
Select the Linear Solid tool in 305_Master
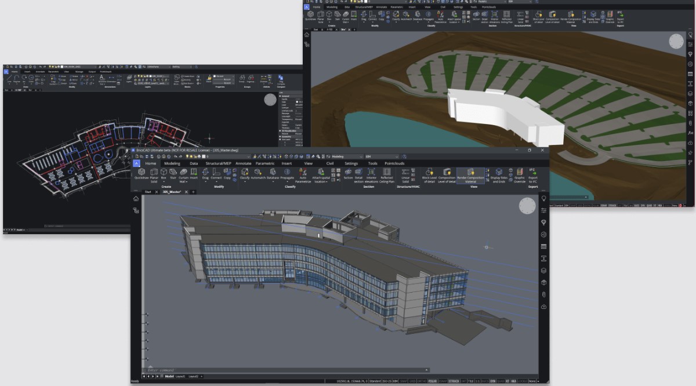pos(405,175)
